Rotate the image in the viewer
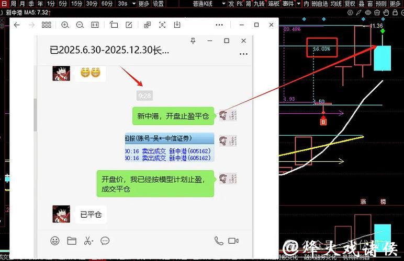404x261 pixels. click(x=114, y=25)
